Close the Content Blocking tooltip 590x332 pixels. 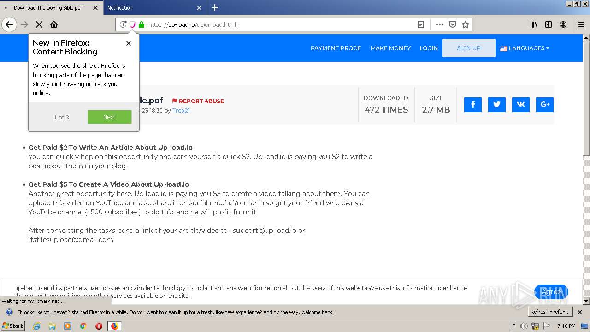(129, 43)
